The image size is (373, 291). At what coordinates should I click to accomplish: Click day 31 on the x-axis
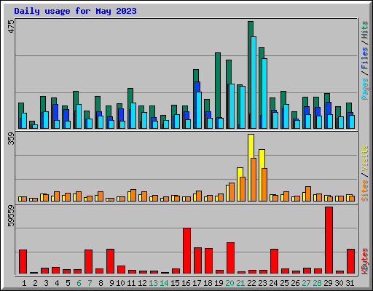(x=350, y=283)
